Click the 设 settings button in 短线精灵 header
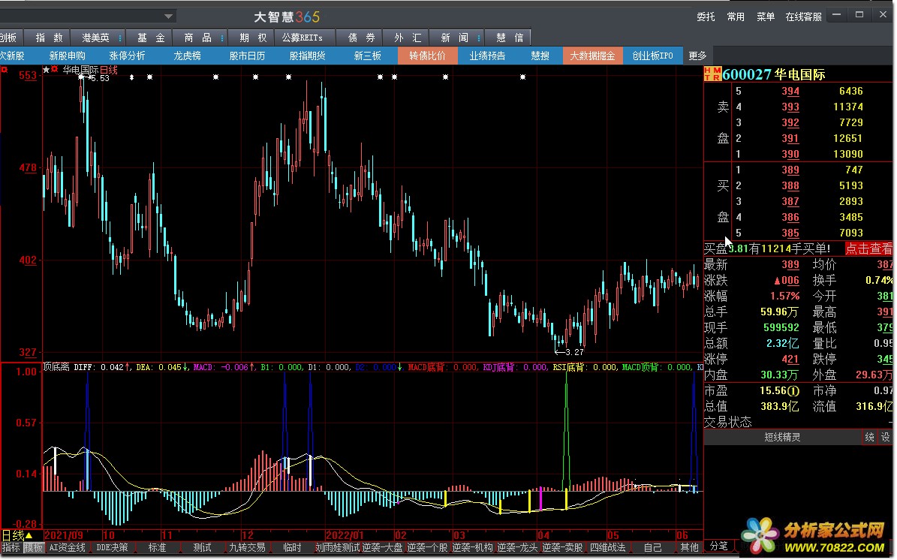Image resolution: width=897 pixels, height=560 pixels. 885,437
